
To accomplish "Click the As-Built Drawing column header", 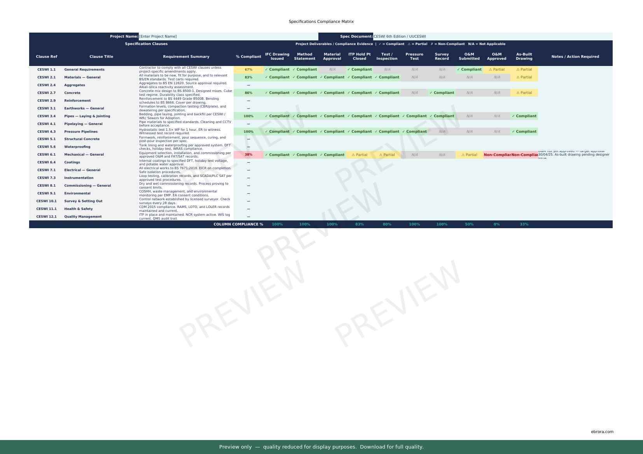I will click(x=524, y=57).
